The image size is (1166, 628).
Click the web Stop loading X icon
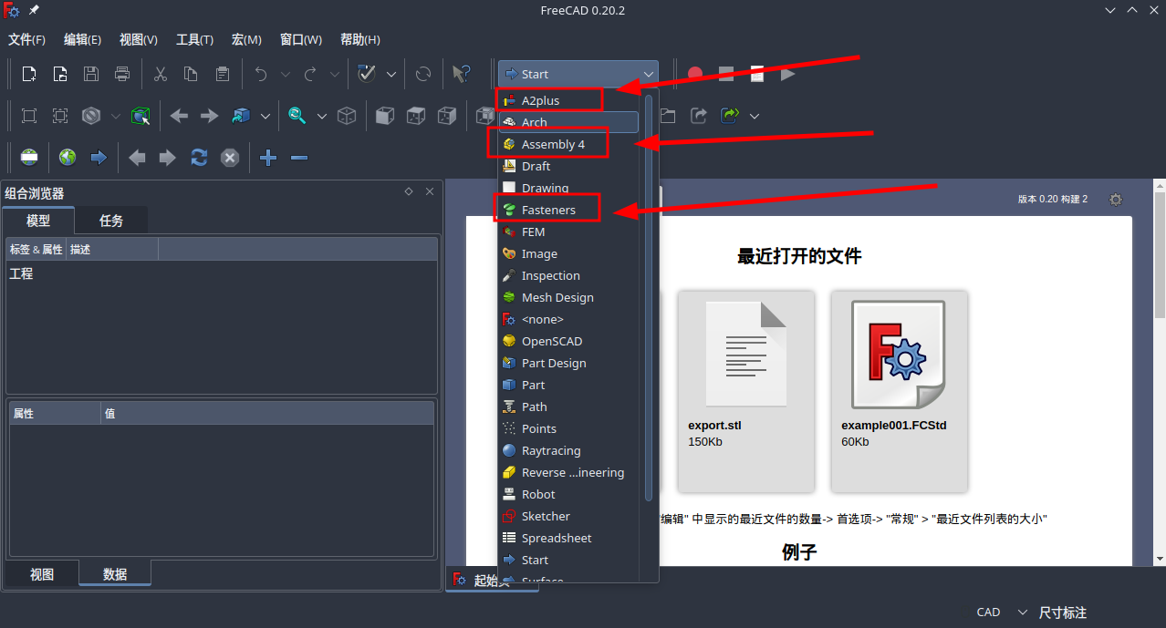coord(230,158)
